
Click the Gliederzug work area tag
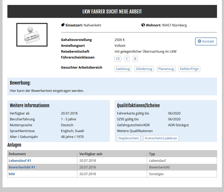(x=144, y=69)
